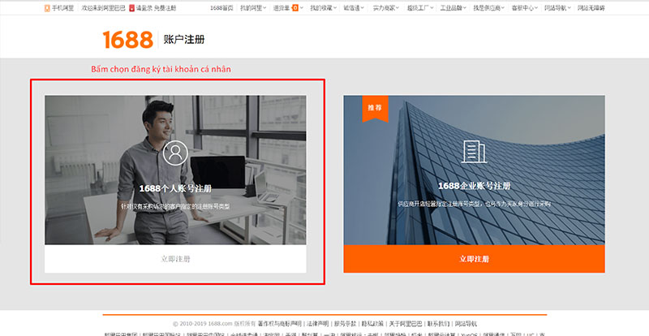The image size is (649, 336).
Task: Expand 我的收藏 favorites dropdown
Action: click(323, 8)
